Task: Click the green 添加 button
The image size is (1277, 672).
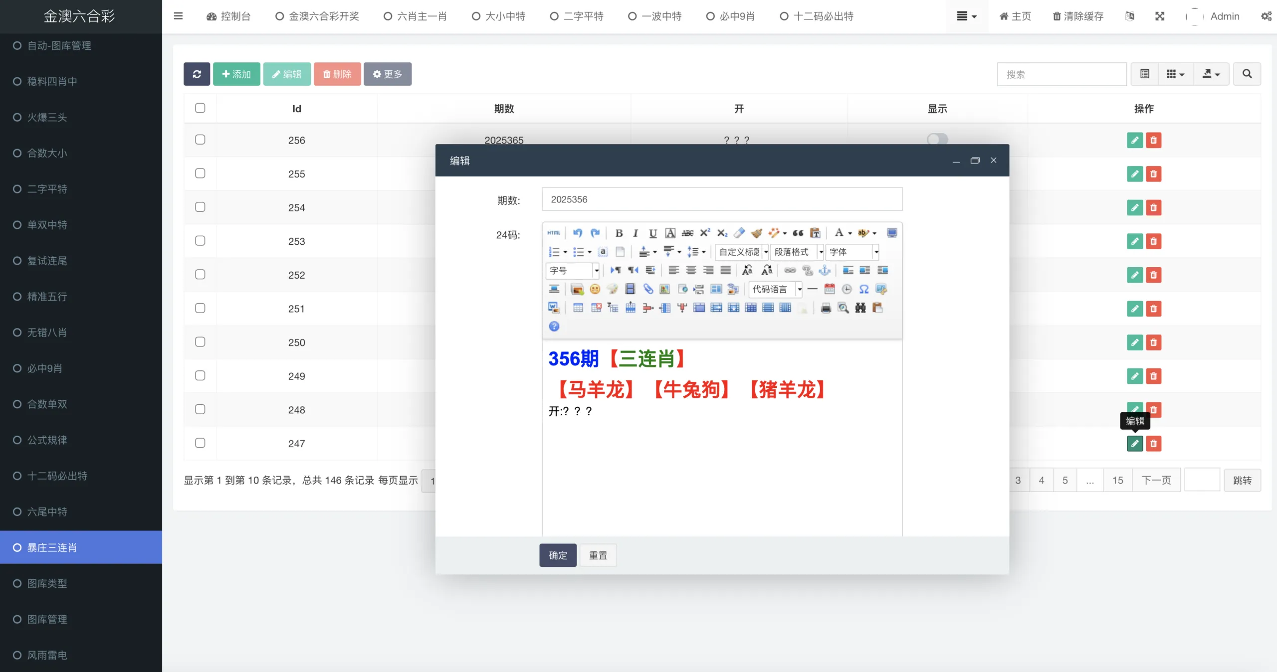Action: pos(236,74)
